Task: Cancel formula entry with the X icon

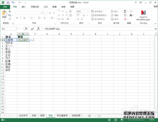Action: 26,29
